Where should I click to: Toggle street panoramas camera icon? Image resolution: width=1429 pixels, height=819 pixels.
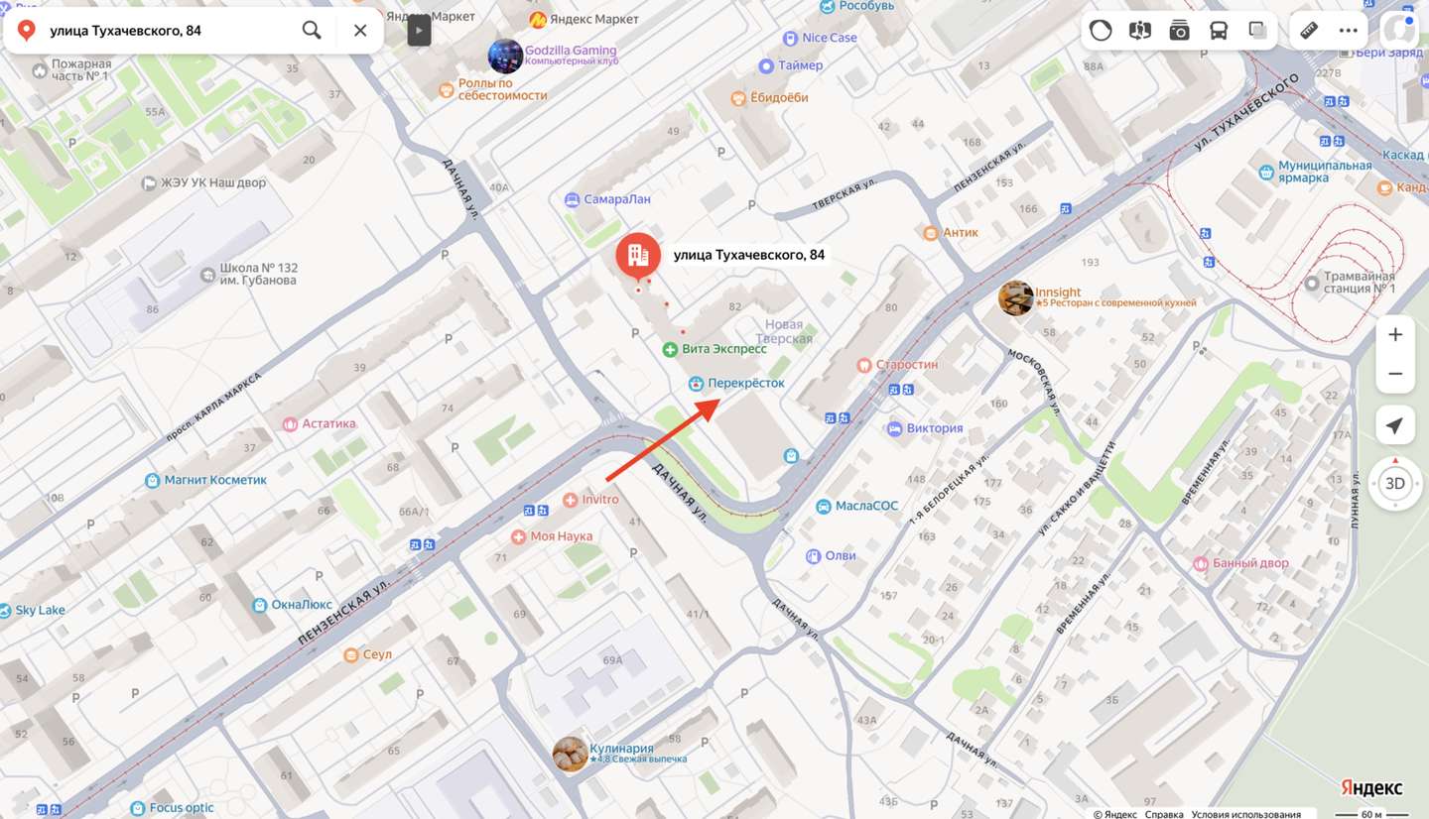click(x=1179, y=30)
